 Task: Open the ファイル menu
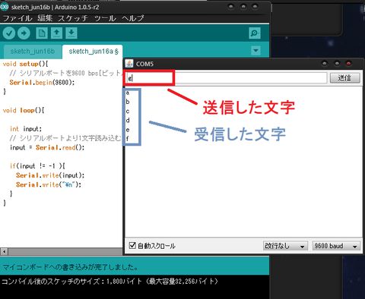(x=17, y=18)
